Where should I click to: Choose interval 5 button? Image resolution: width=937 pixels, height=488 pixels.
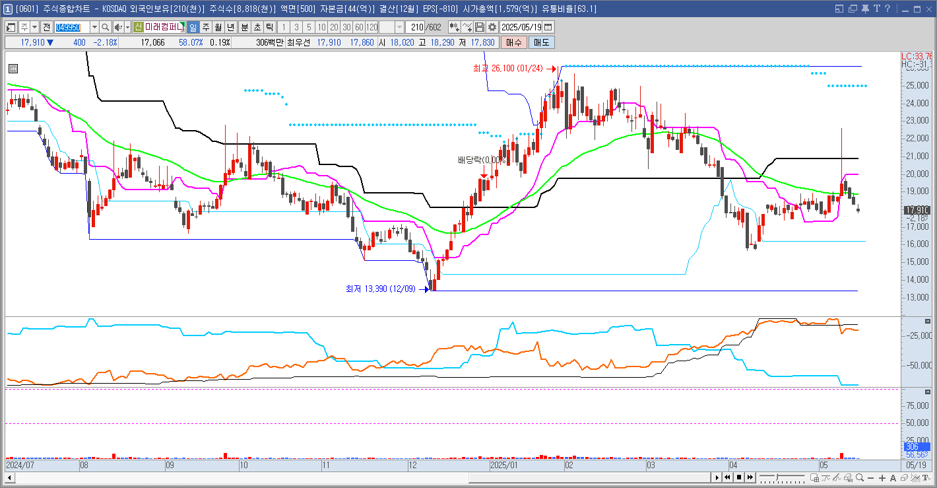pyautogui.click(x=309, y=27)
